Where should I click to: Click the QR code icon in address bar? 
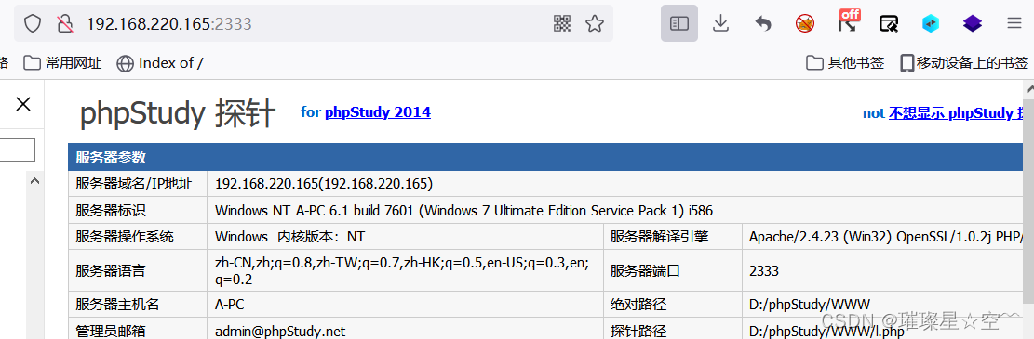562,24
